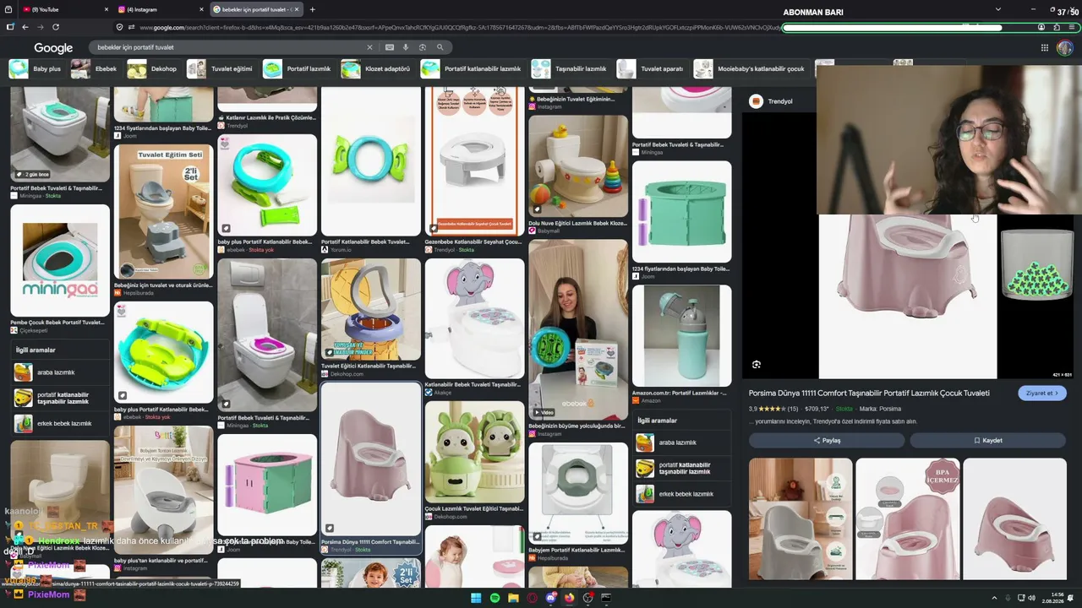
Task: Open BPA İçermez related image
Action: pyautogui.click(x=908, y=518)
